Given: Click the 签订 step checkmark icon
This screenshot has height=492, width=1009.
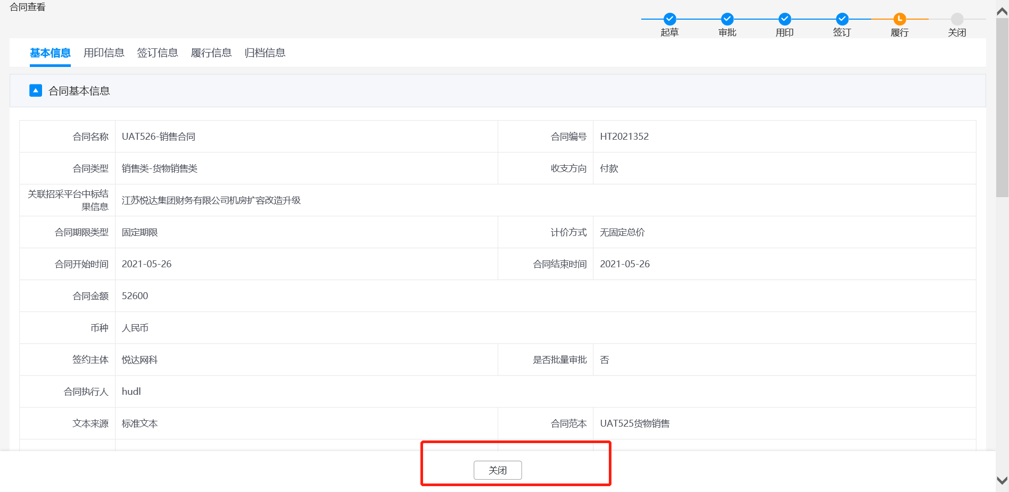Looking at the screenshot, I should coord(842,19).
